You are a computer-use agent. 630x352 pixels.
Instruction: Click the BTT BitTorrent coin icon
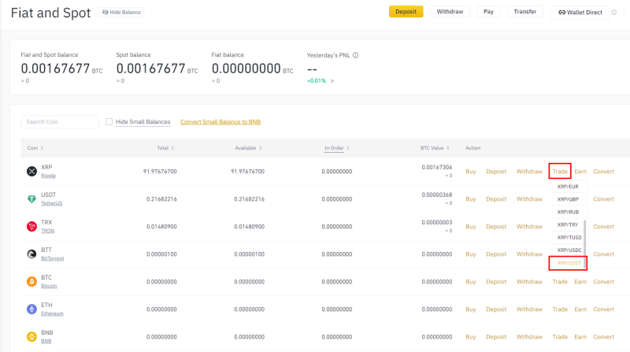pos(31,254)
